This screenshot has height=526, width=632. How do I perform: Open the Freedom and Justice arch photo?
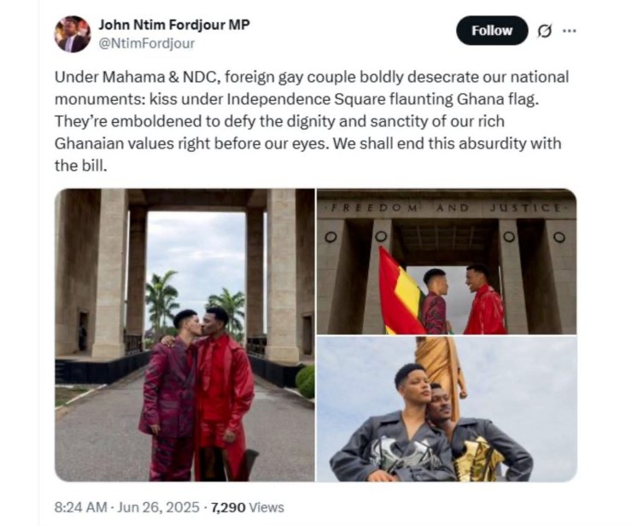pos(447,261)
